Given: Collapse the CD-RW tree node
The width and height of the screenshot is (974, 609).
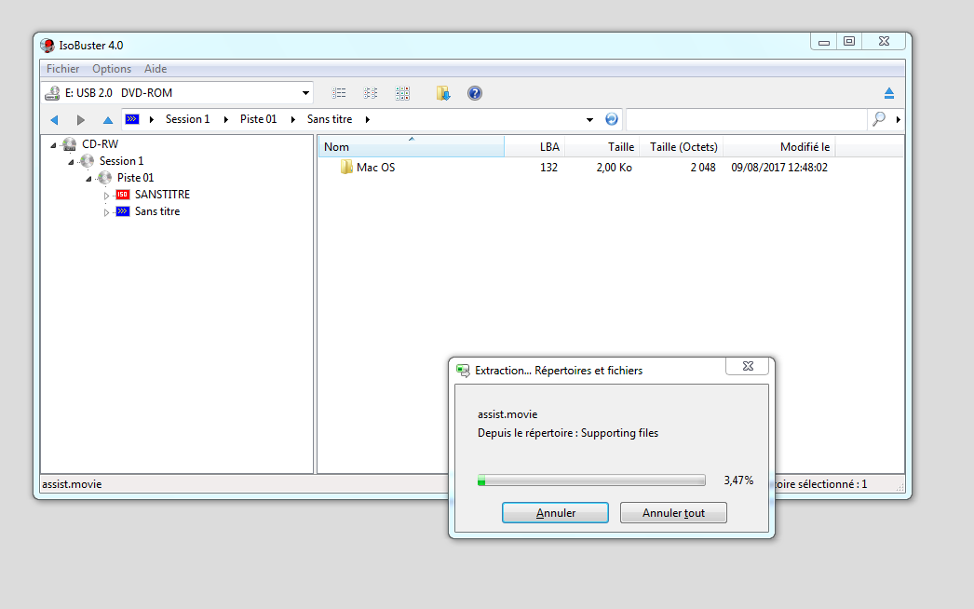Looking at the screenshot, I should pyautogui.click(x=53, y=144).
